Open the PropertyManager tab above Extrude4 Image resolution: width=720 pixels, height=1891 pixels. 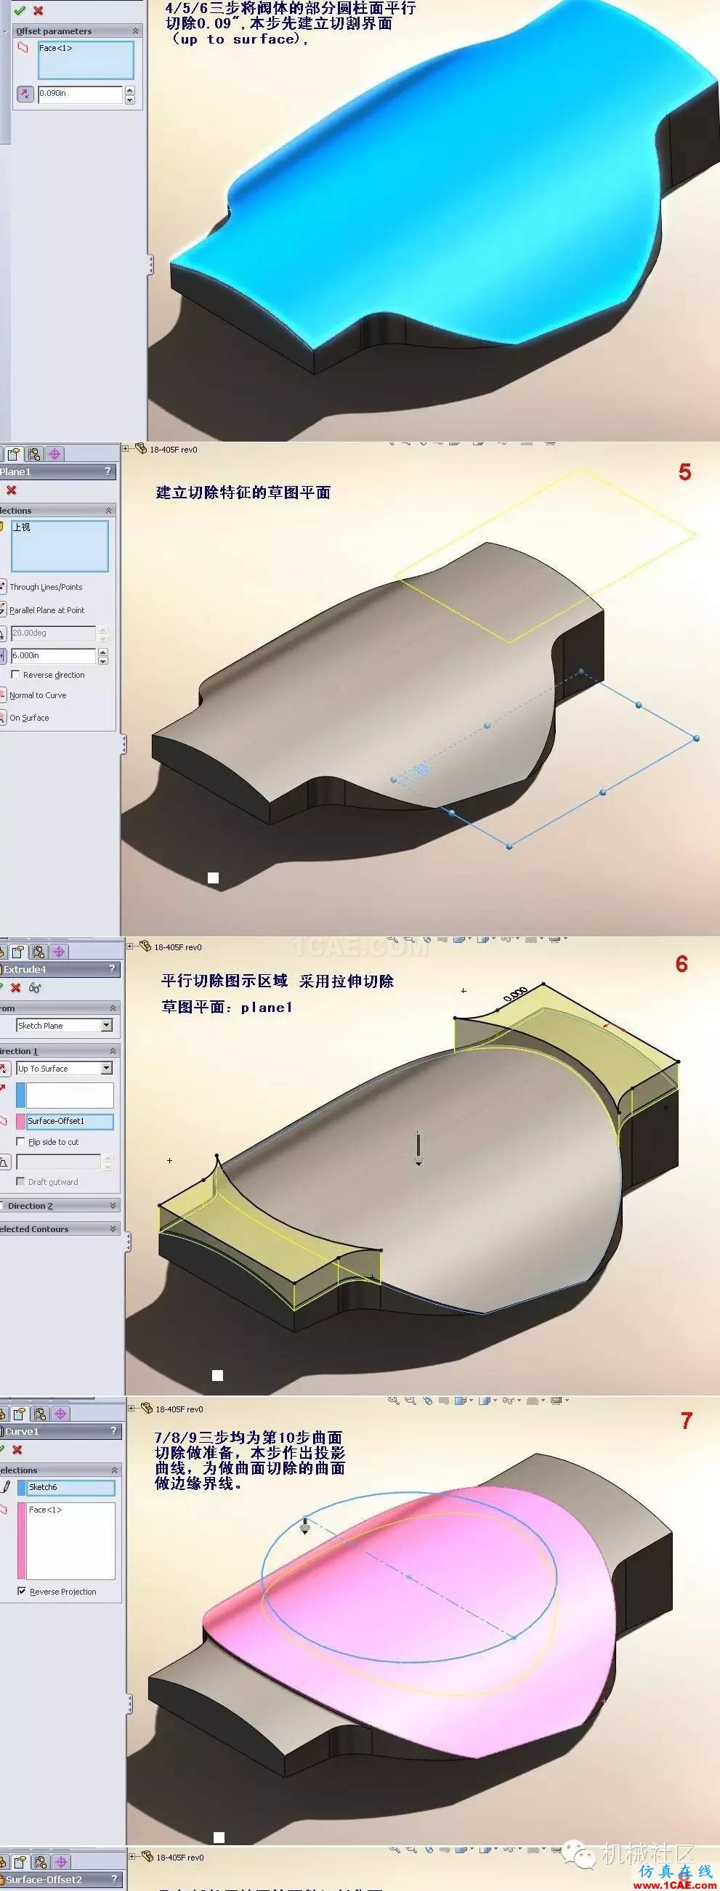pos(18,952)
